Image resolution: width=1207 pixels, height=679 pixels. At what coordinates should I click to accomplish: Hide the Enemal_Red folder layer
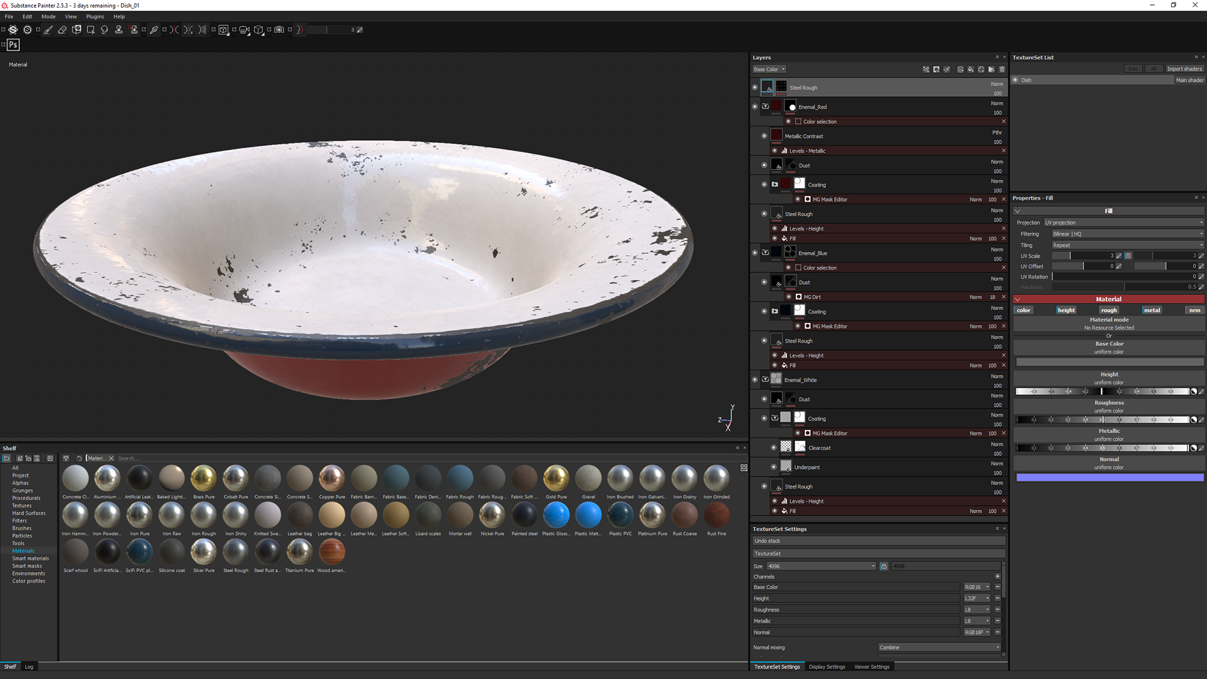click(x=755, y=106)
